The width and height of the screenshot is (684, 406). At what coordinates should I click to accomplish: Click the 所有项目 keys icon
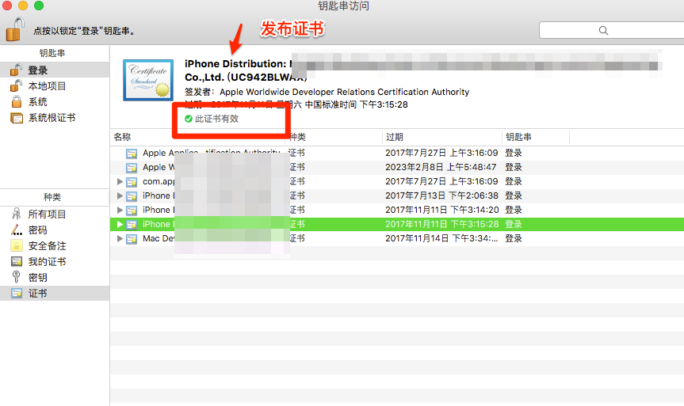[x=17, y=214]
